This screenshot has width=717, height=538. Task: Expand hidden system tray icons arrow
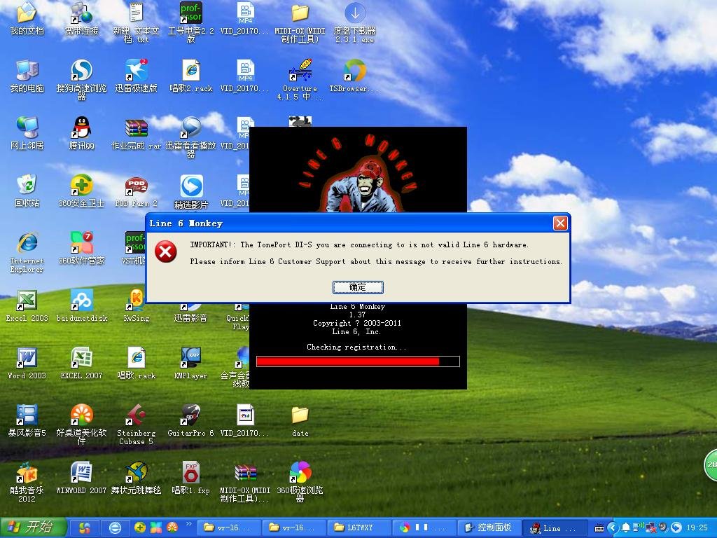(x=613, y=527)
